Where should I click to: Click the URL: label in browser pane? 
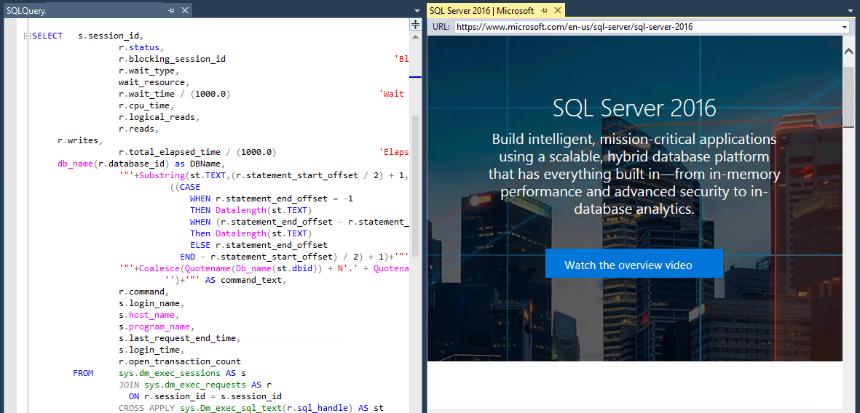click(441, 27)
